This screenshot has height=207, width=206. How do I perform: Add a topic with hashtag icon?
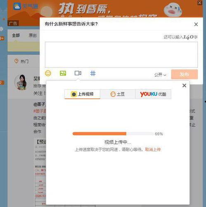coord(93,73)
